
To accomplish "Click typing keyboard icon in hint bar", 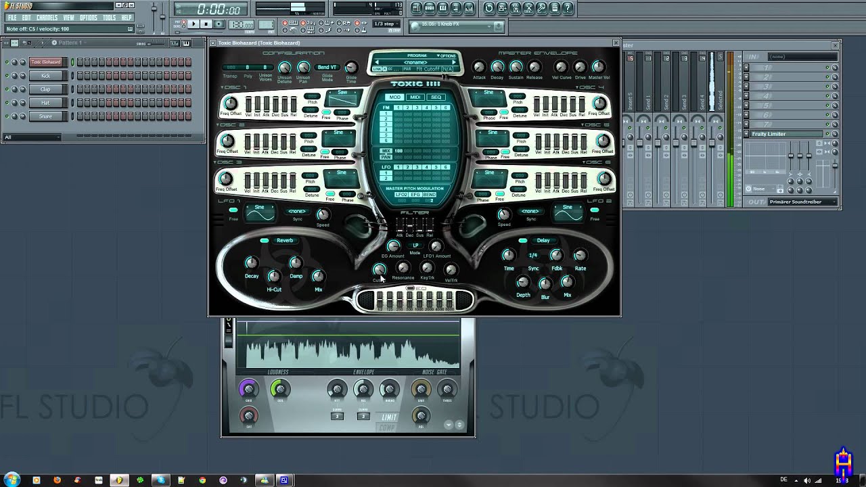I will tap(130, 29).
